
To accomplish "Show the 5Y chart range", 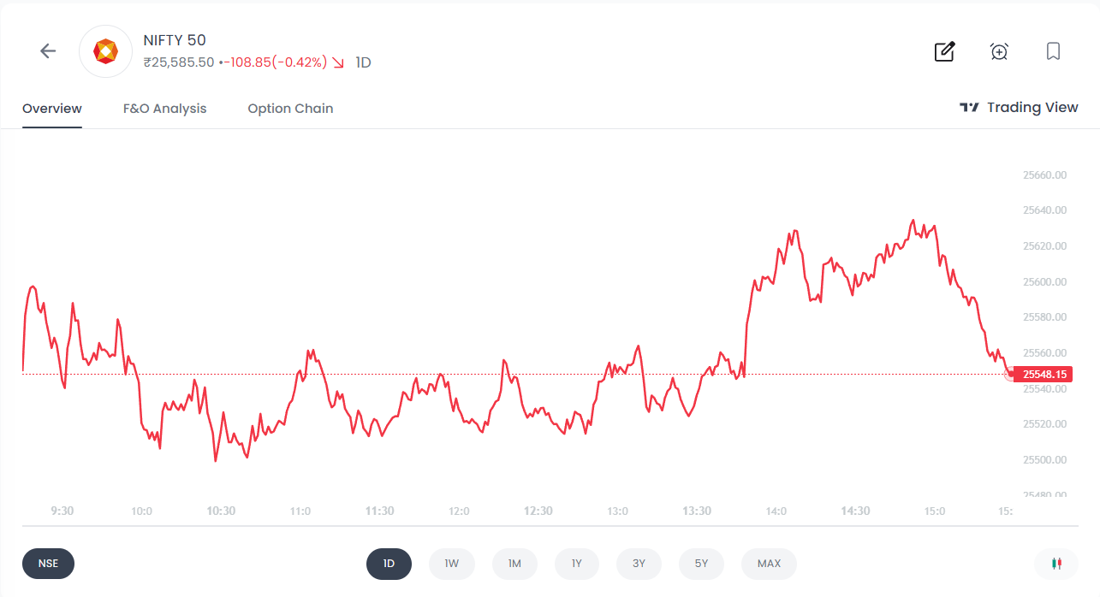I will coord(701,564).
